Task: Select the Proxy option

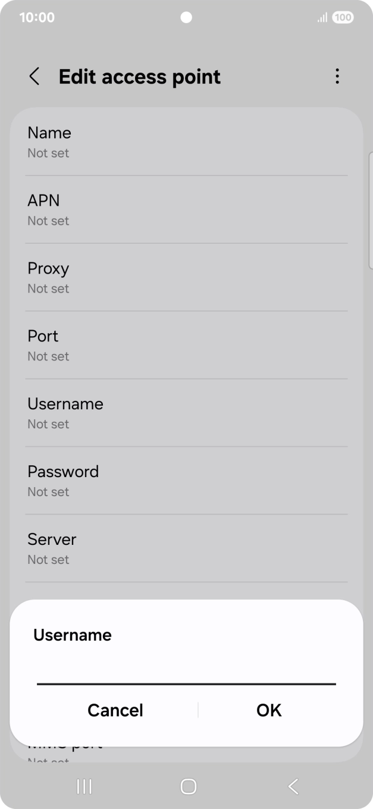Action: click(186, 277)
